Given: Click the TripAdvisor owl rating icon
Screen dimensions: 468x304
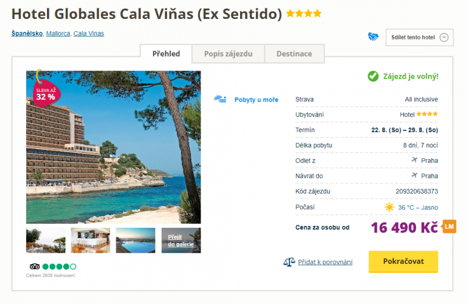Looking at the screenshot, I should [x=35, y=266].
